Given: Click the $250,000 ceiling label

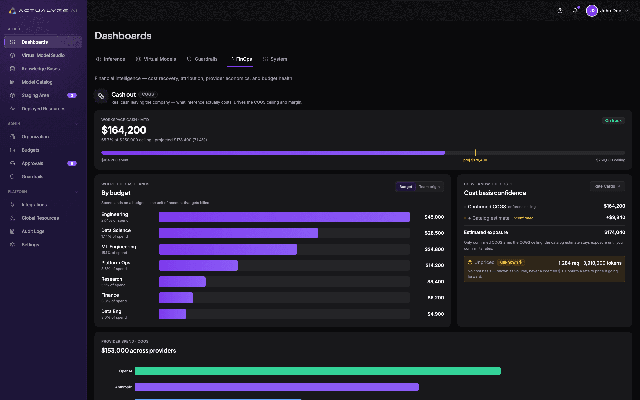Looking at the screenshot, I should [611, 160].
